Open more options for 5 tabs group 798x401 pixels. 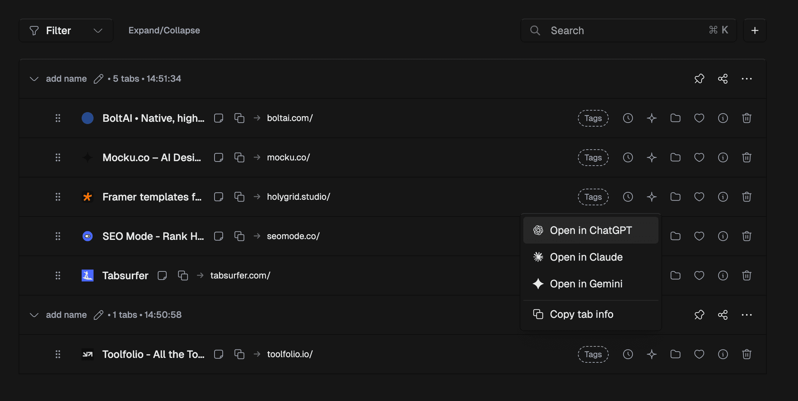[747, 79]
